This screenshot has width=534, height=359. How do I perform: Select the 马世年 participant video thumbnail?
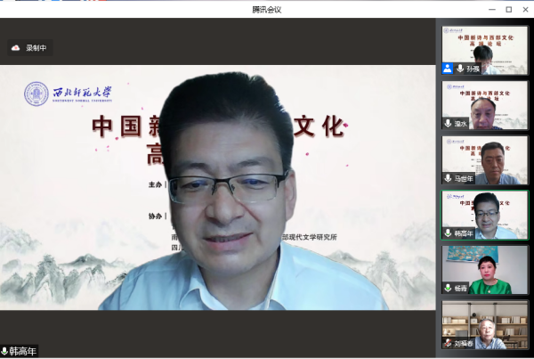[x=485, y=160]
